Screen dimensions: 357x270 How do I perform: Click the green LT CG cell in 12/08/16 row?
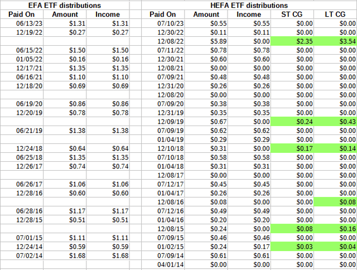[335, 202]
